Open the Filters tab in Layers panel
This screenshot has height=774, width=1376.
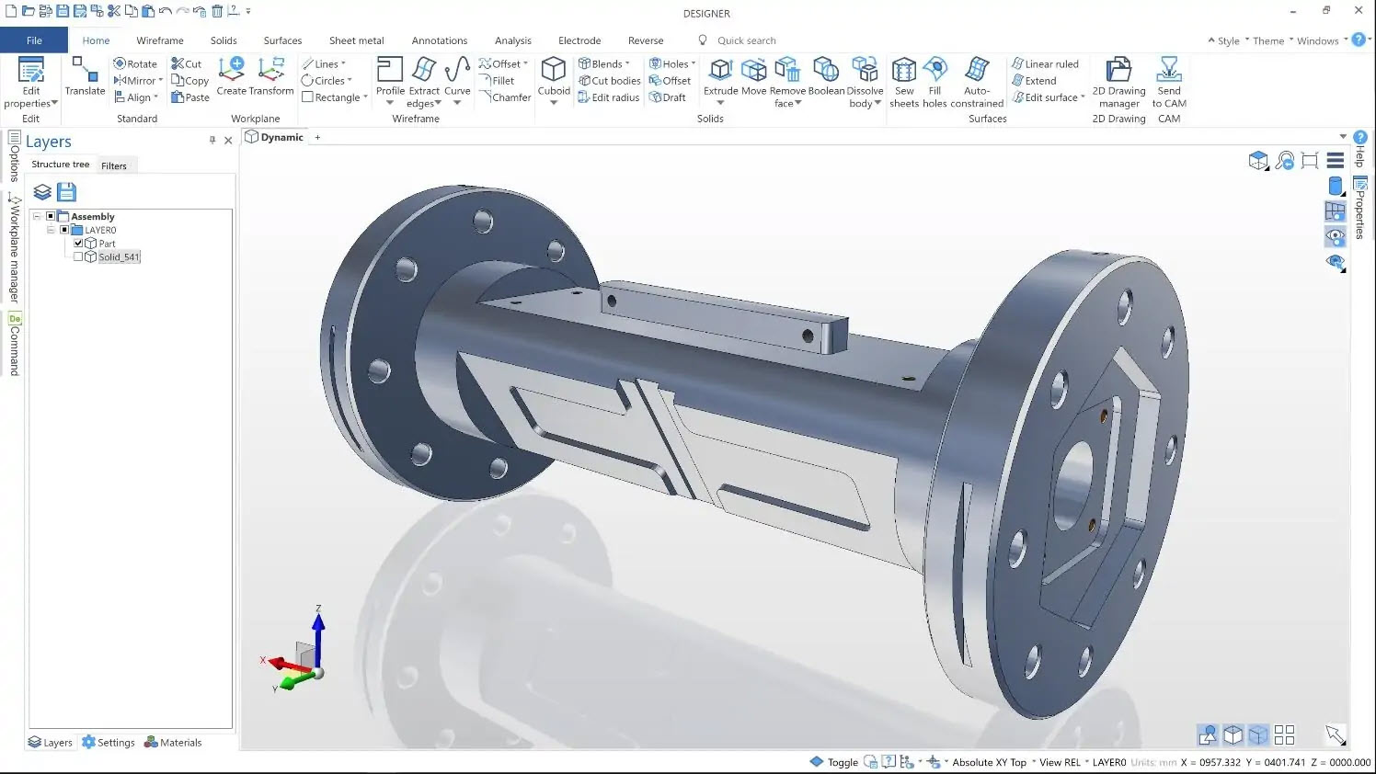(x=114, y=165)
